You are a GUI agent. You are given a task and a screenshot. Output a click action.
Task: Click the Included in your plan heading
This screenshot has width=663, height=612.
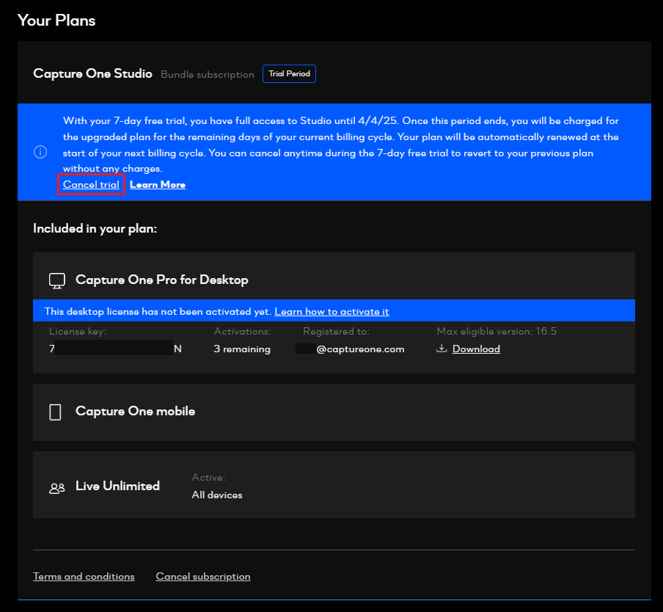[x=95, y=228]
